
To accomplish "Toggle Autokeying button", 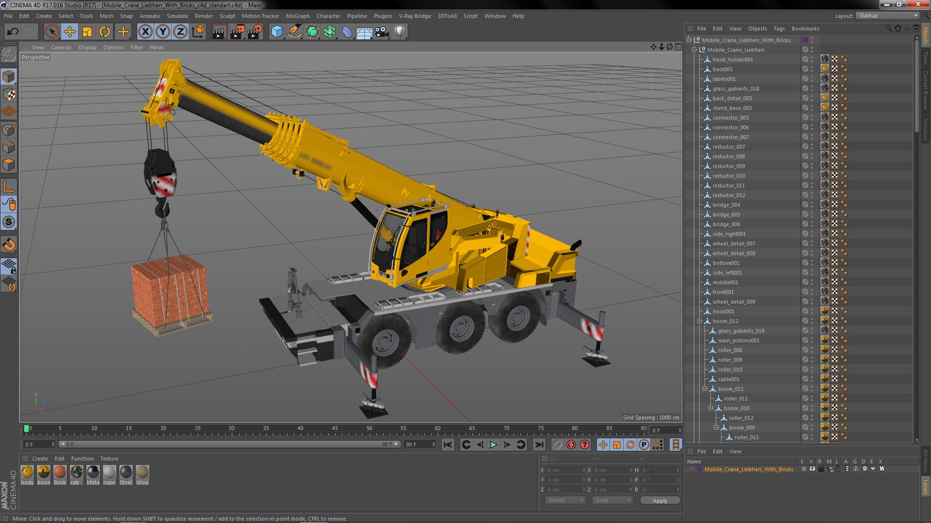I will click(x=571, y=445).
